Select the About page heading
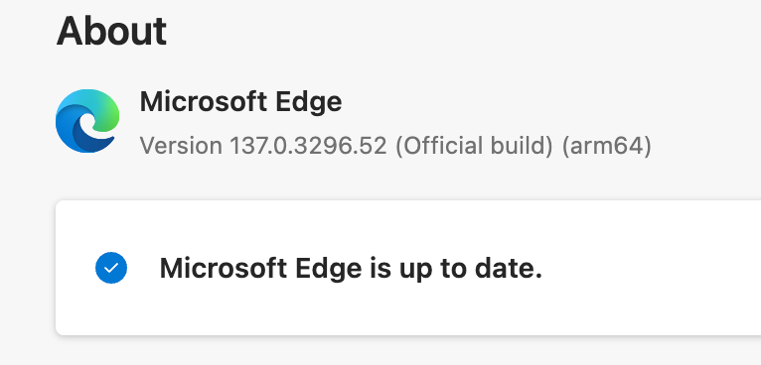This screenshot has width=761, height=365. tap(111, 32)
